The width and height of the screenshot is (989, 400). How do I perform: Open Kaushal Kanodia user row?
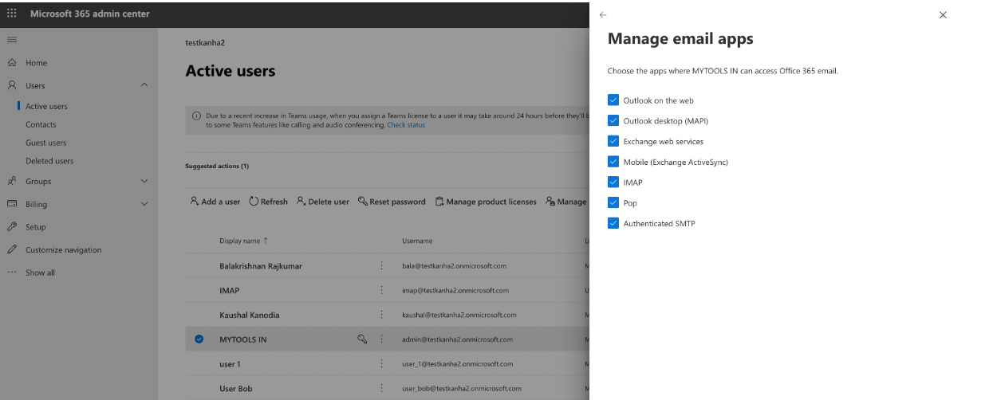tap(249, 316)
